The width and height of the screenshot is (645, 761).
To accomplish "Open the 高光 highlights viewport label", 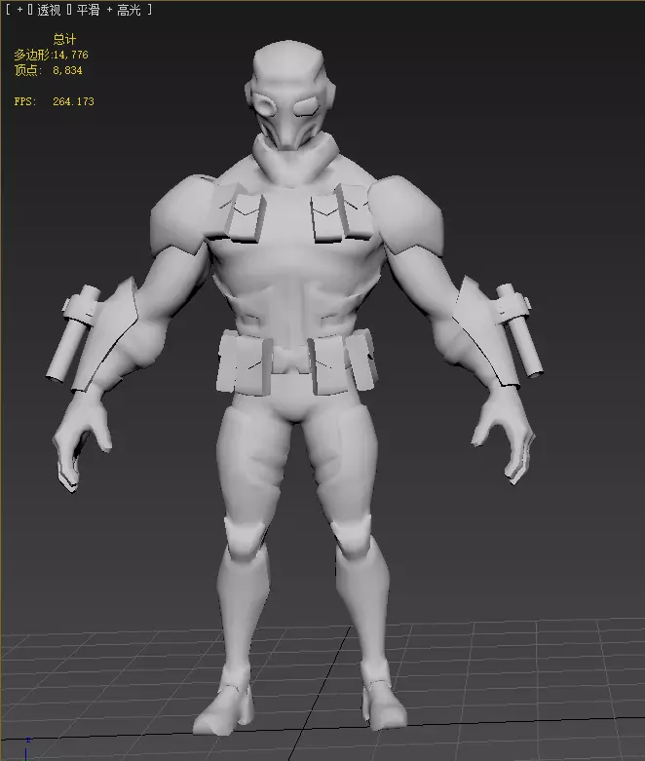I will tap(129, 10).
